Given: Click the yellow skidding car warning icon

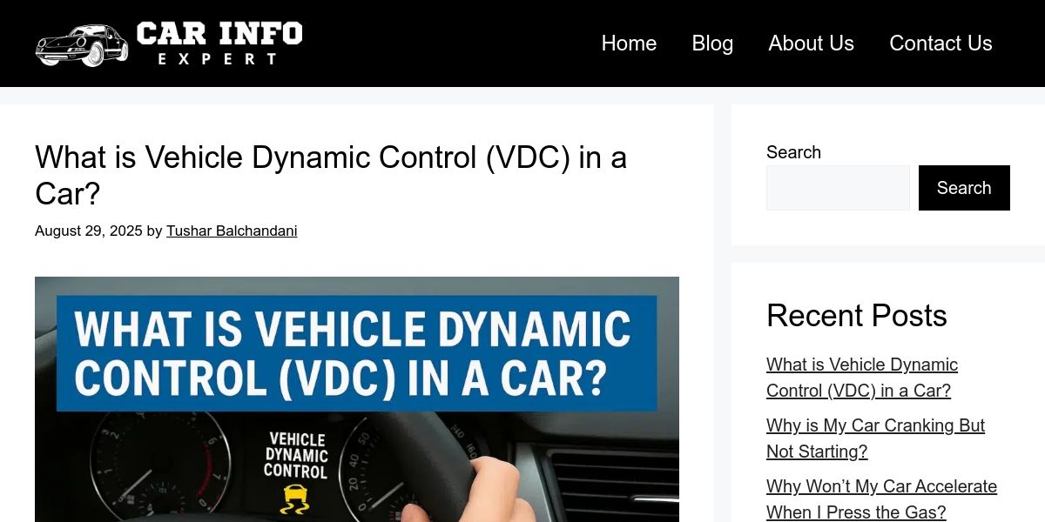Looking at the screenshot, I should click(x=294, y=500).
